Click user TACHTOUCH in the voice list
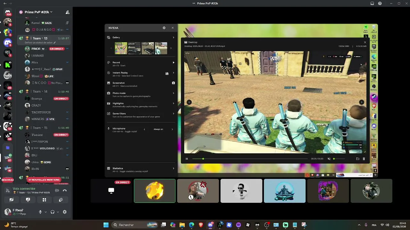 click(x=41, y=112)
